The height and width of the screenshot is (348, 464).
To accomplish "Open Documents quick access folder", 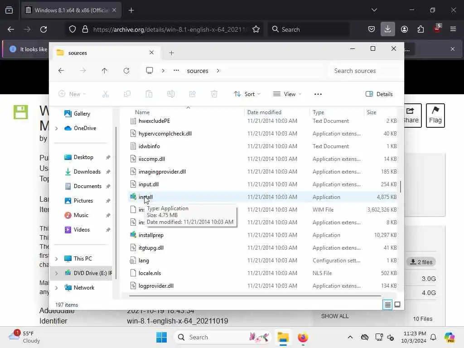I will click(87, 186).
